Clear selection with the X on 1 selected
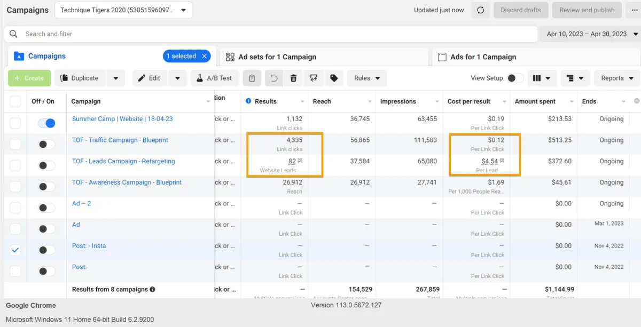Image resolution: width=641 pixels, height=327 pixels. [204, 56]
